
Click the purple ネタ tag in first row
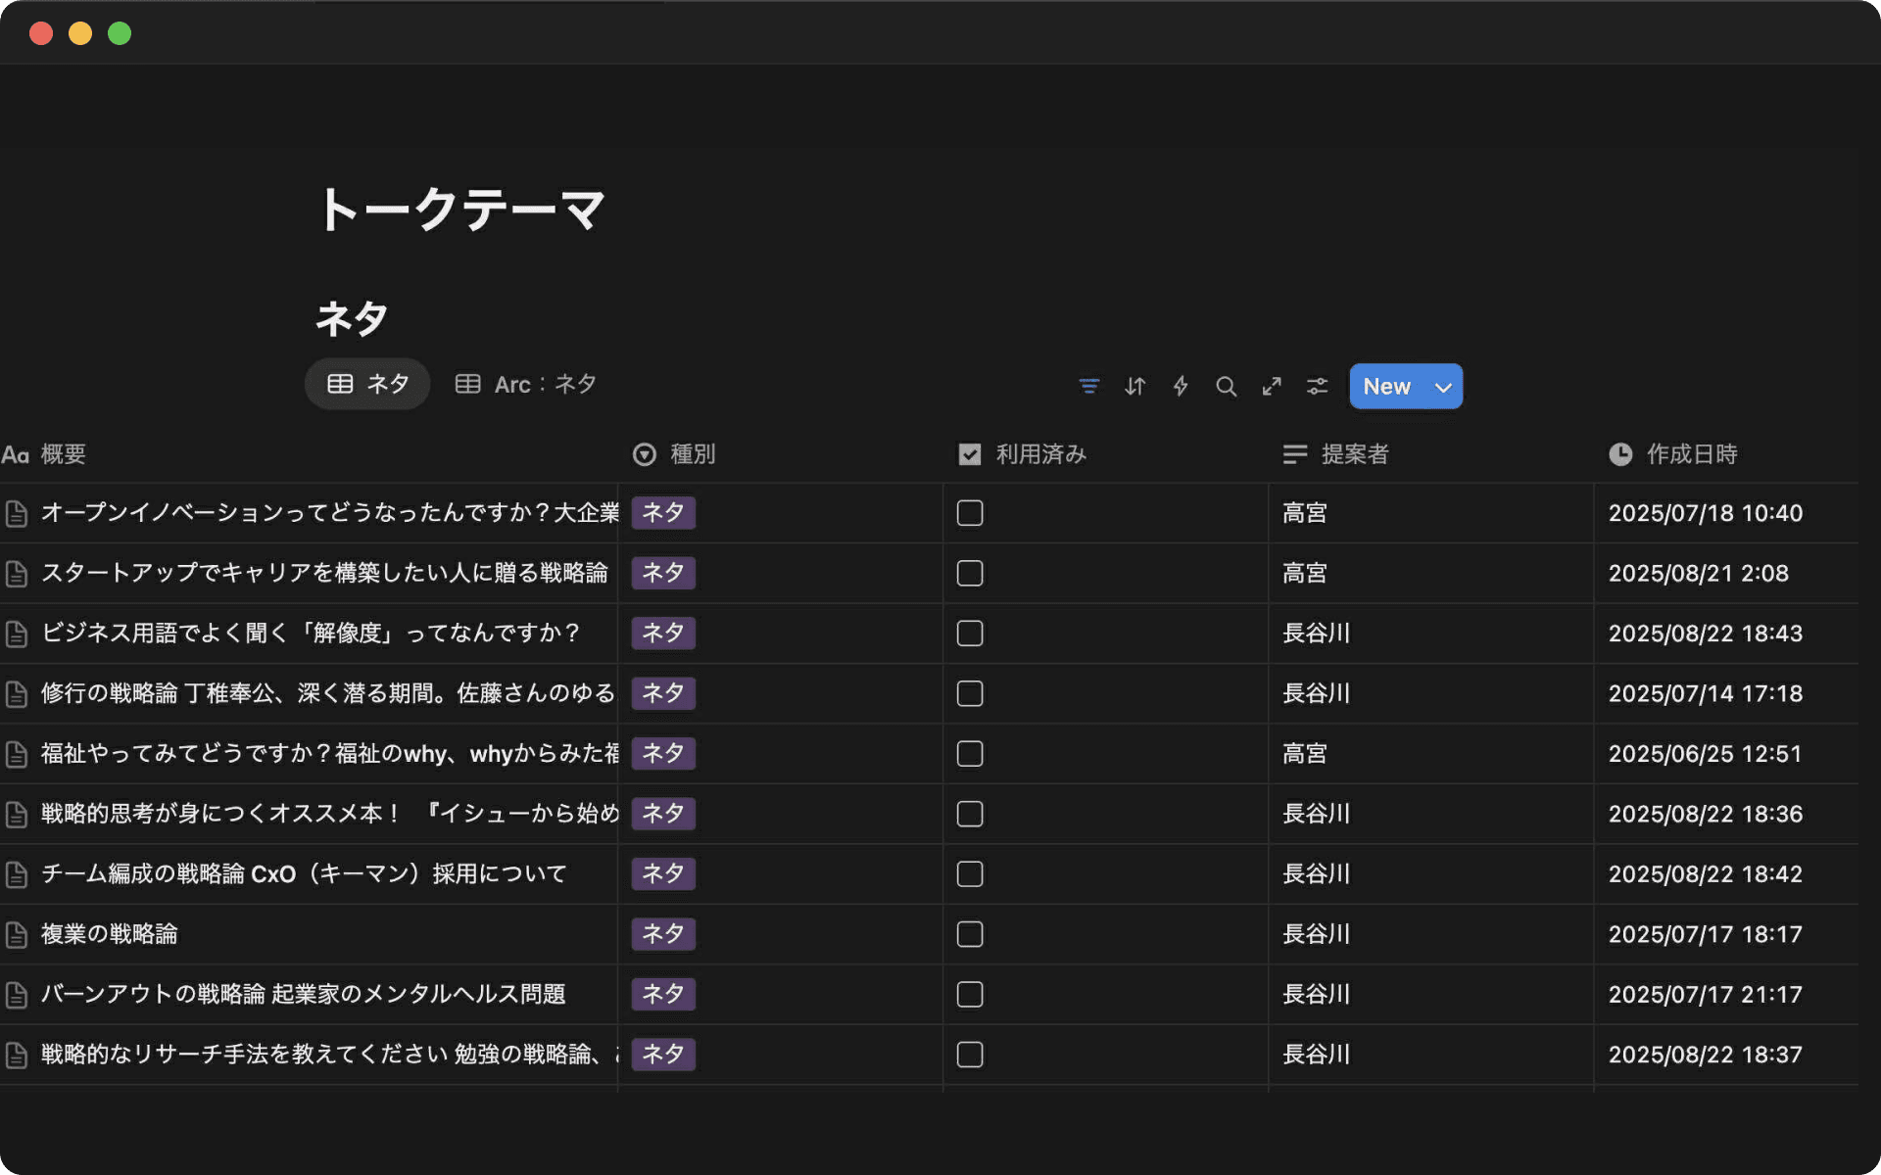pos(663,513)
